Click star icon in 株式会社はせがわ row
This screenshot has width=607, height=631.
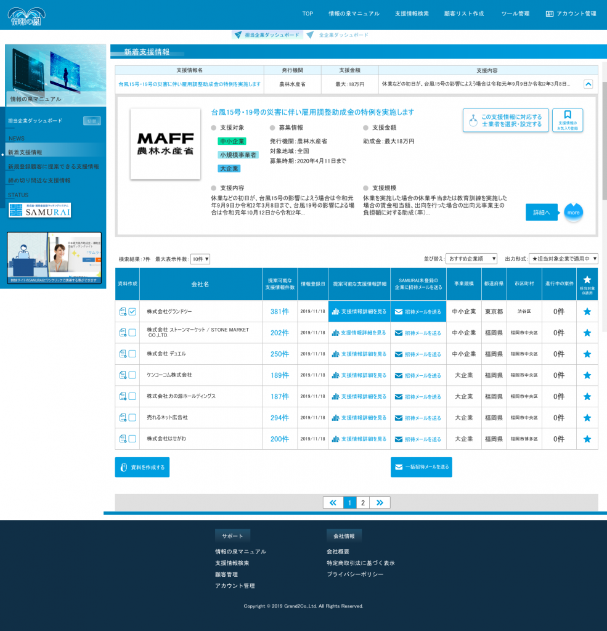587,439
